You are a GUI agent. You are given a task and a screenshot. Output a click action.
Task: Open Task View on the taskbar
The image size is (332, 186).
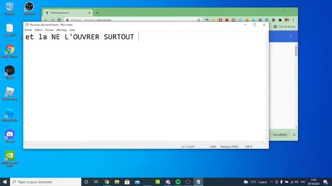(x=96, y=182)
